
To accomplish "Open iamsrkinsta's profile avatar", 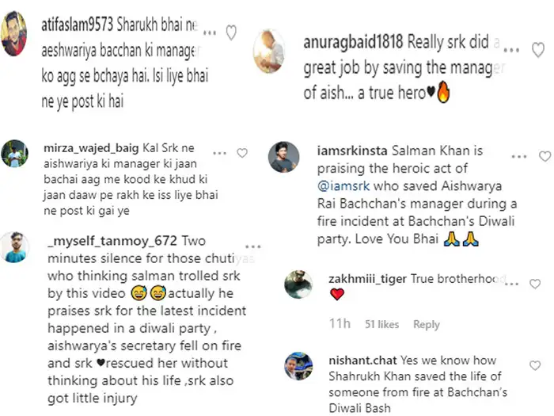I will [283, 157].
